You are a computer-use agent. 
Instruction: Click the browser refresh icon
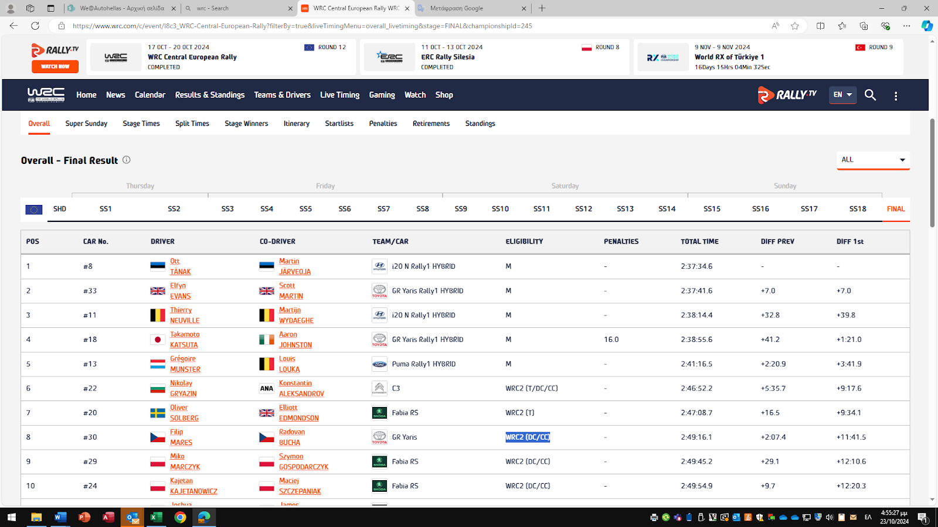tap(35, 26)
